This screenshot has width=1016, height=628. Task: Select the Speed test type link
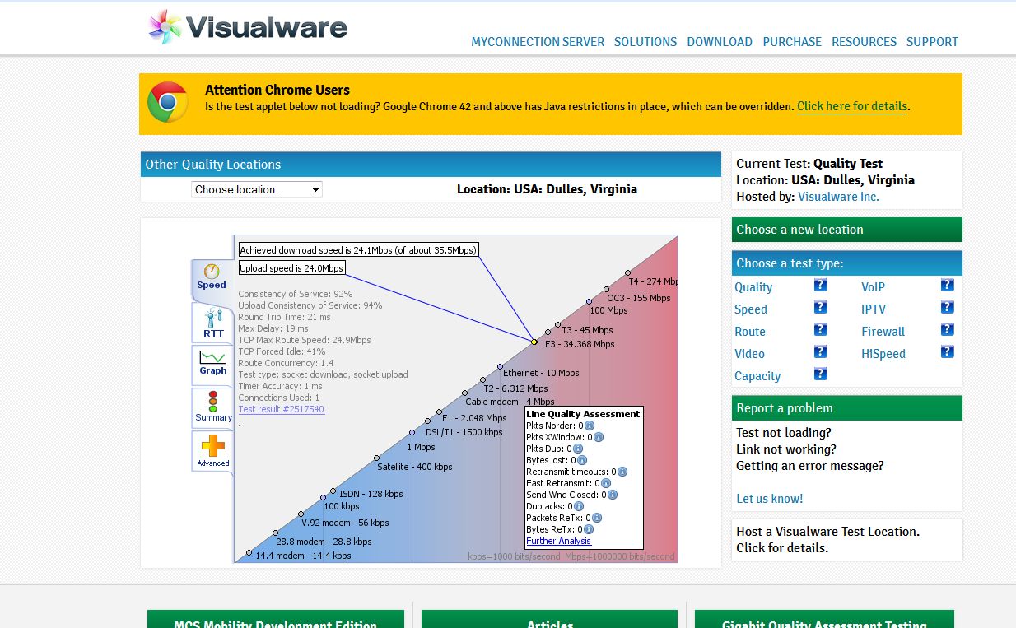coord(751,309)
